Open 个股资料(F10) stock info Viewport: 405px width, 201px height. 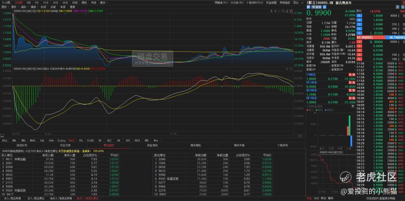[x=254, y=2]
